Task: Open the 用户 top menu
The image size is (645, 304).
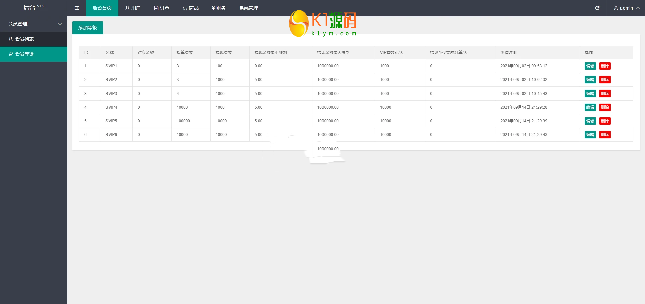Action: pos(133,8)
